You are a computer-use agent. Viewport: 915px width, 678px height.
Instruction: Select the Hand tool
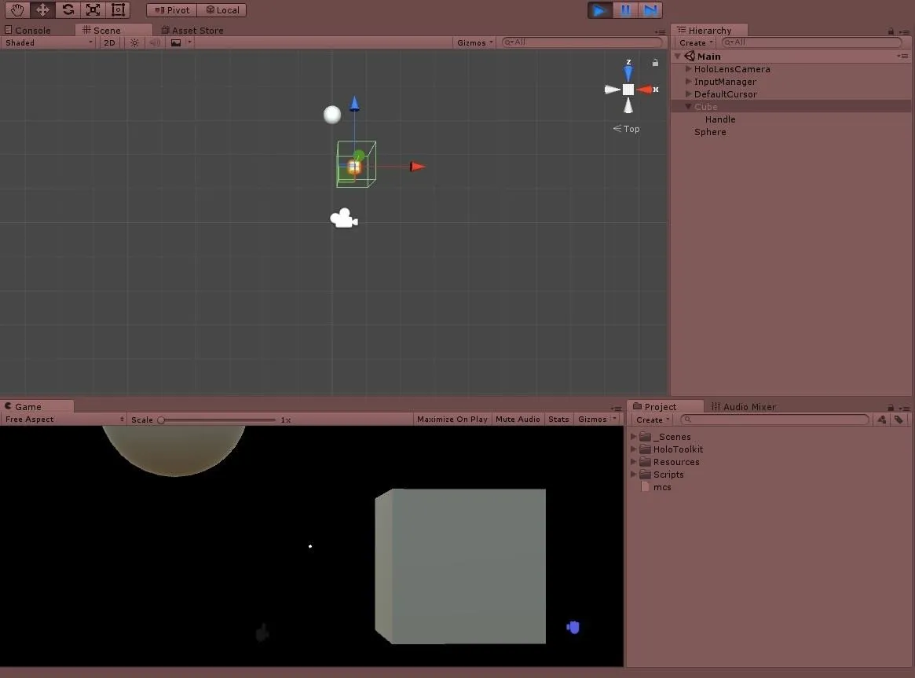pos(17,10)
